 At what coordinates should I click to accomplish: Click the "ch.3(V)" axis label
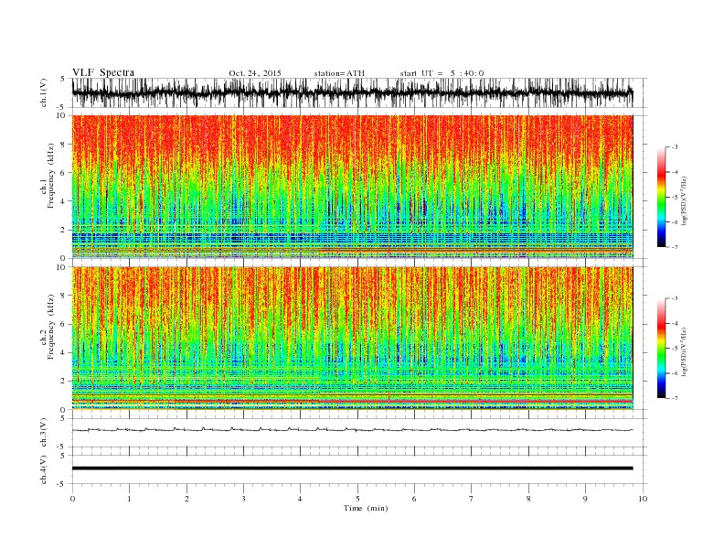[44, 433]
